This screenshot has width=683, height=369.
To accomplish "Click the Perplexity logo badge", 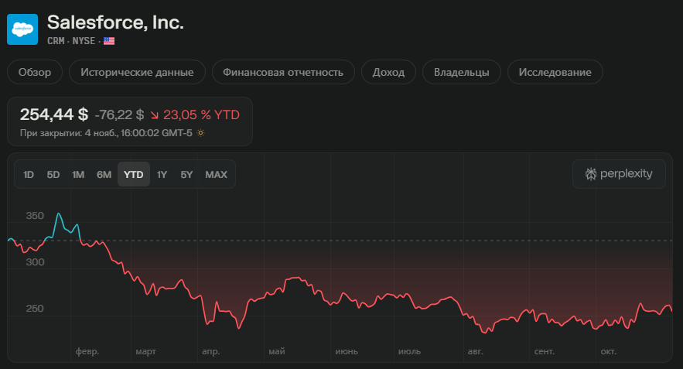I will 619,174.
